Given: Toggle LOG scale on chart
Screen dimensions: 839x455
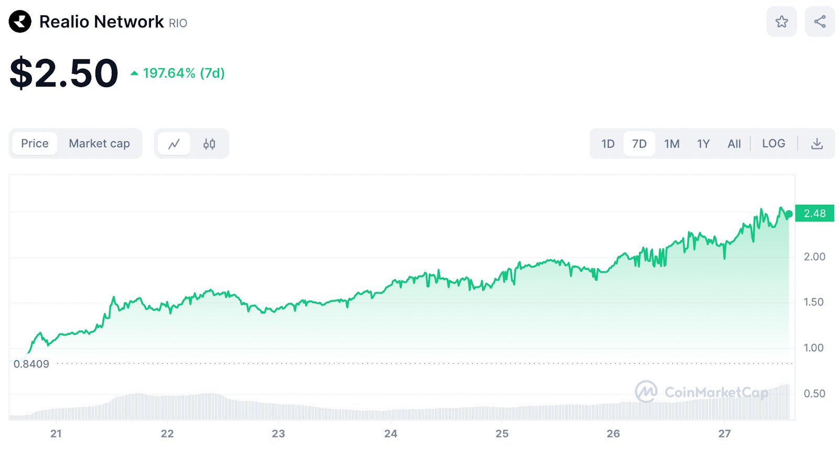Looking at the screenshot, I should pyautogui.click(x=773, y=144).
